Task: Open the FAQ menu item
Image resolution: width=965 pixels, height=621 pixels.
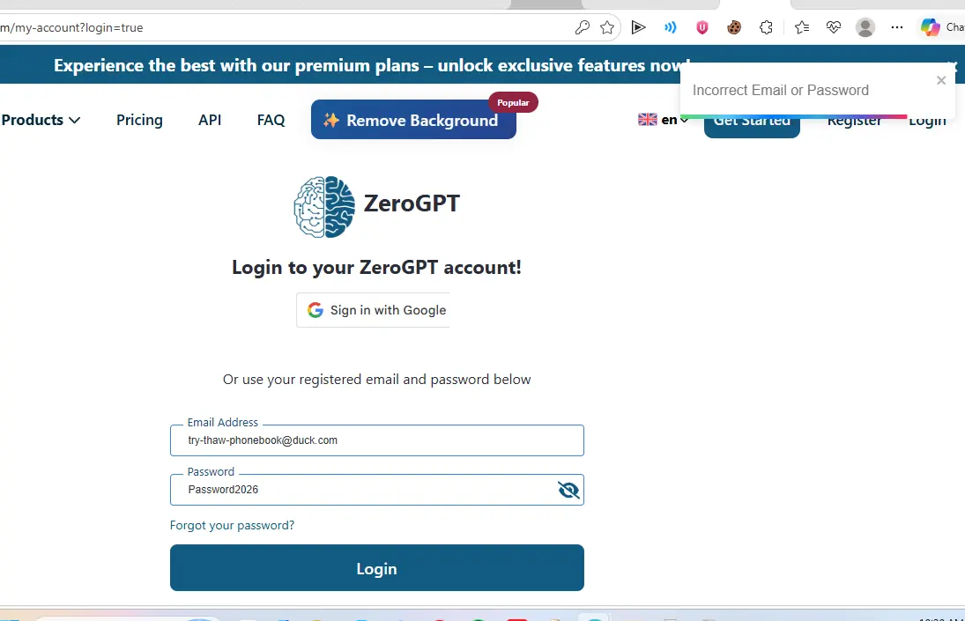Action: (x=271, y=120)
